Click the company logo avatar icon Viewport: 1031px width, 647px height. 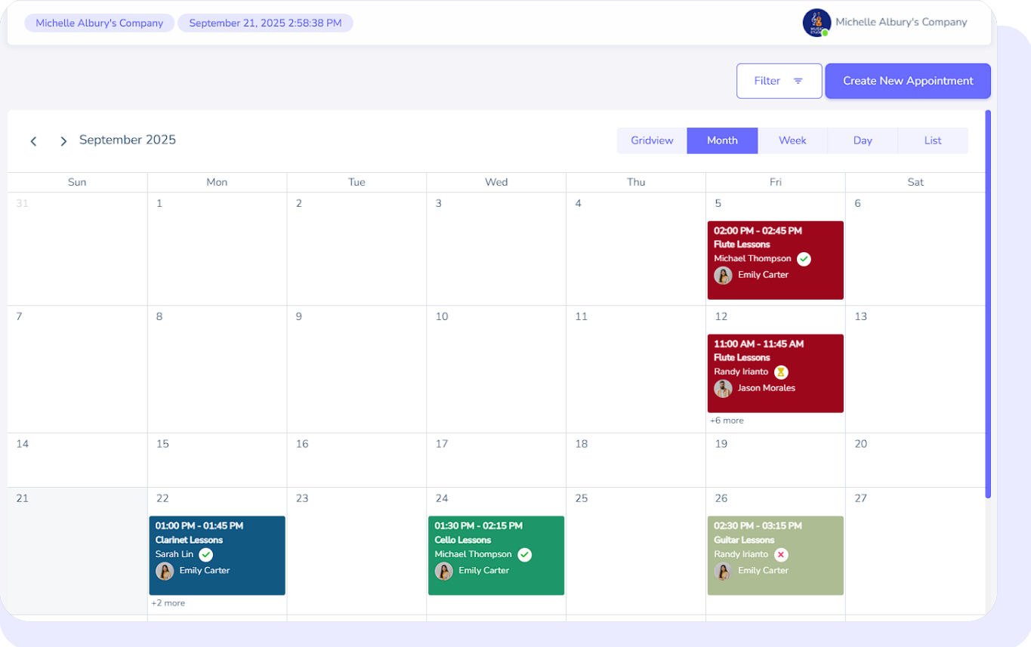[x=816, y=23]
